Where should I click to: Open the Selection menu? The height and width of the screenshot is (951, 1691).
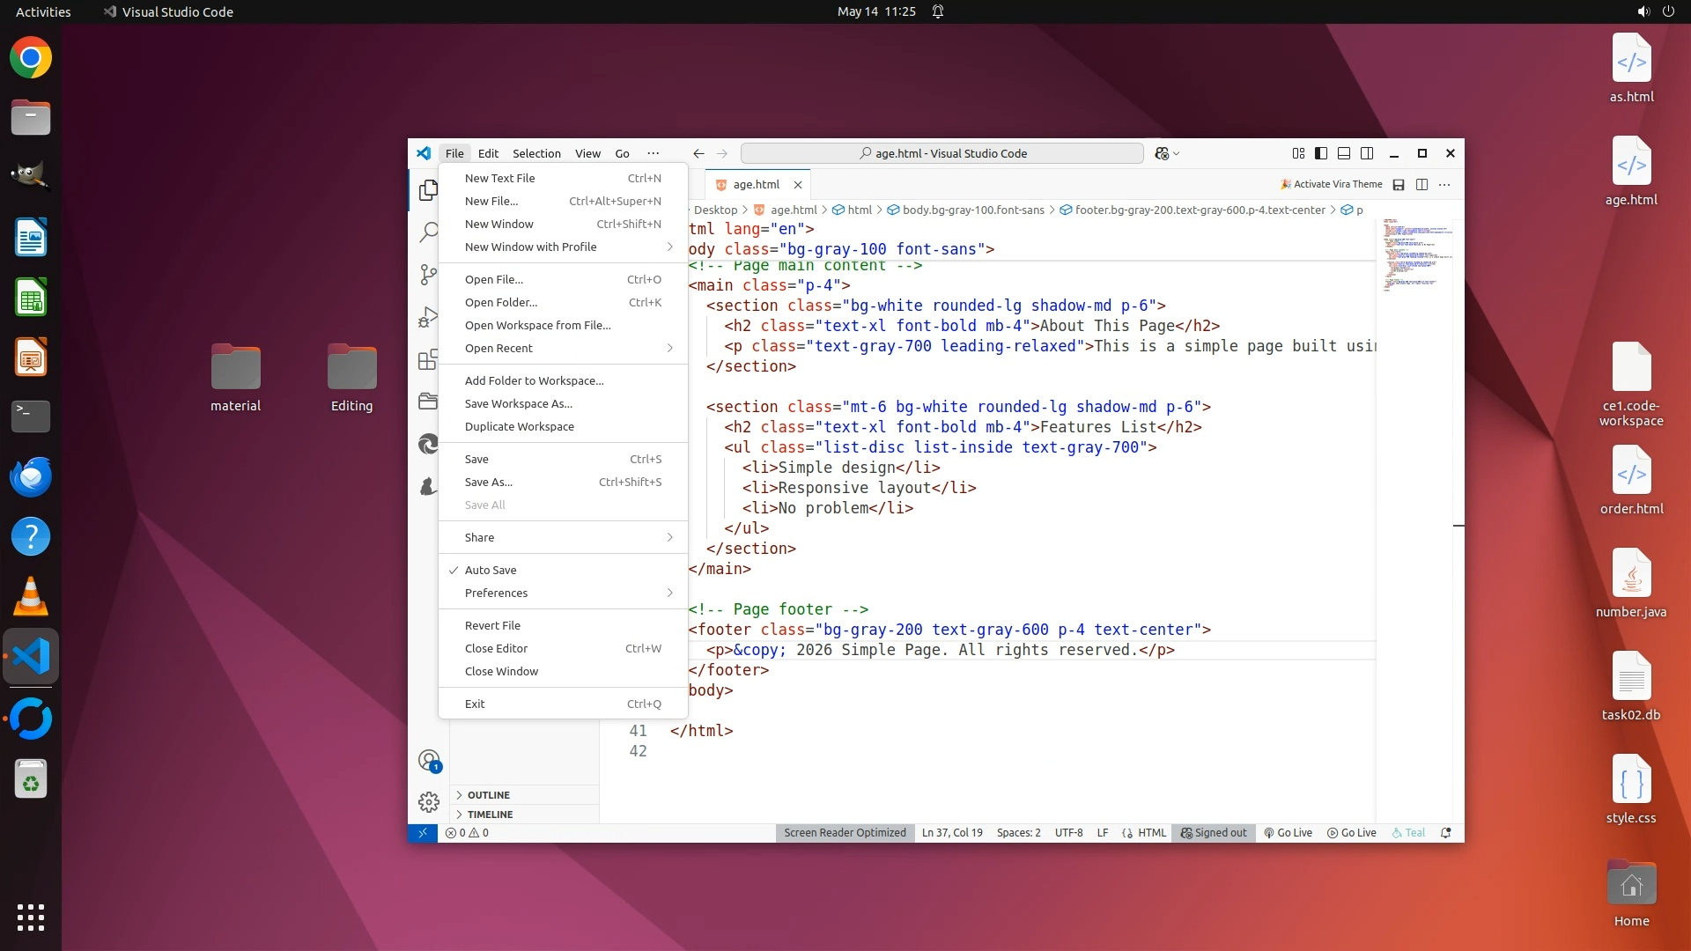pos(536,153)
